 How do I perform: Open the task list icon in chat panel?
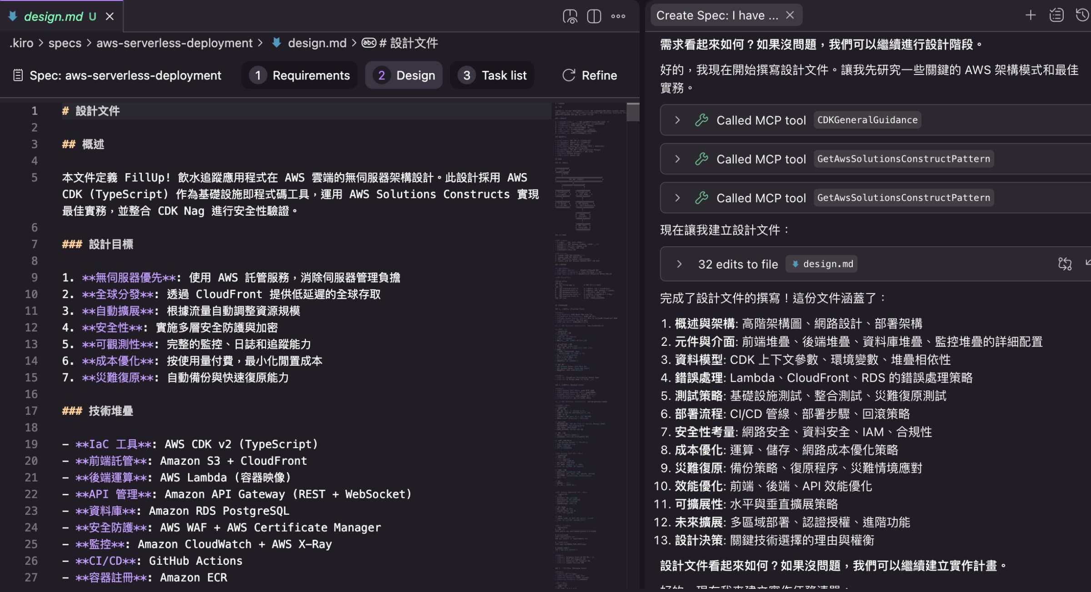[x=1056, y=15]
